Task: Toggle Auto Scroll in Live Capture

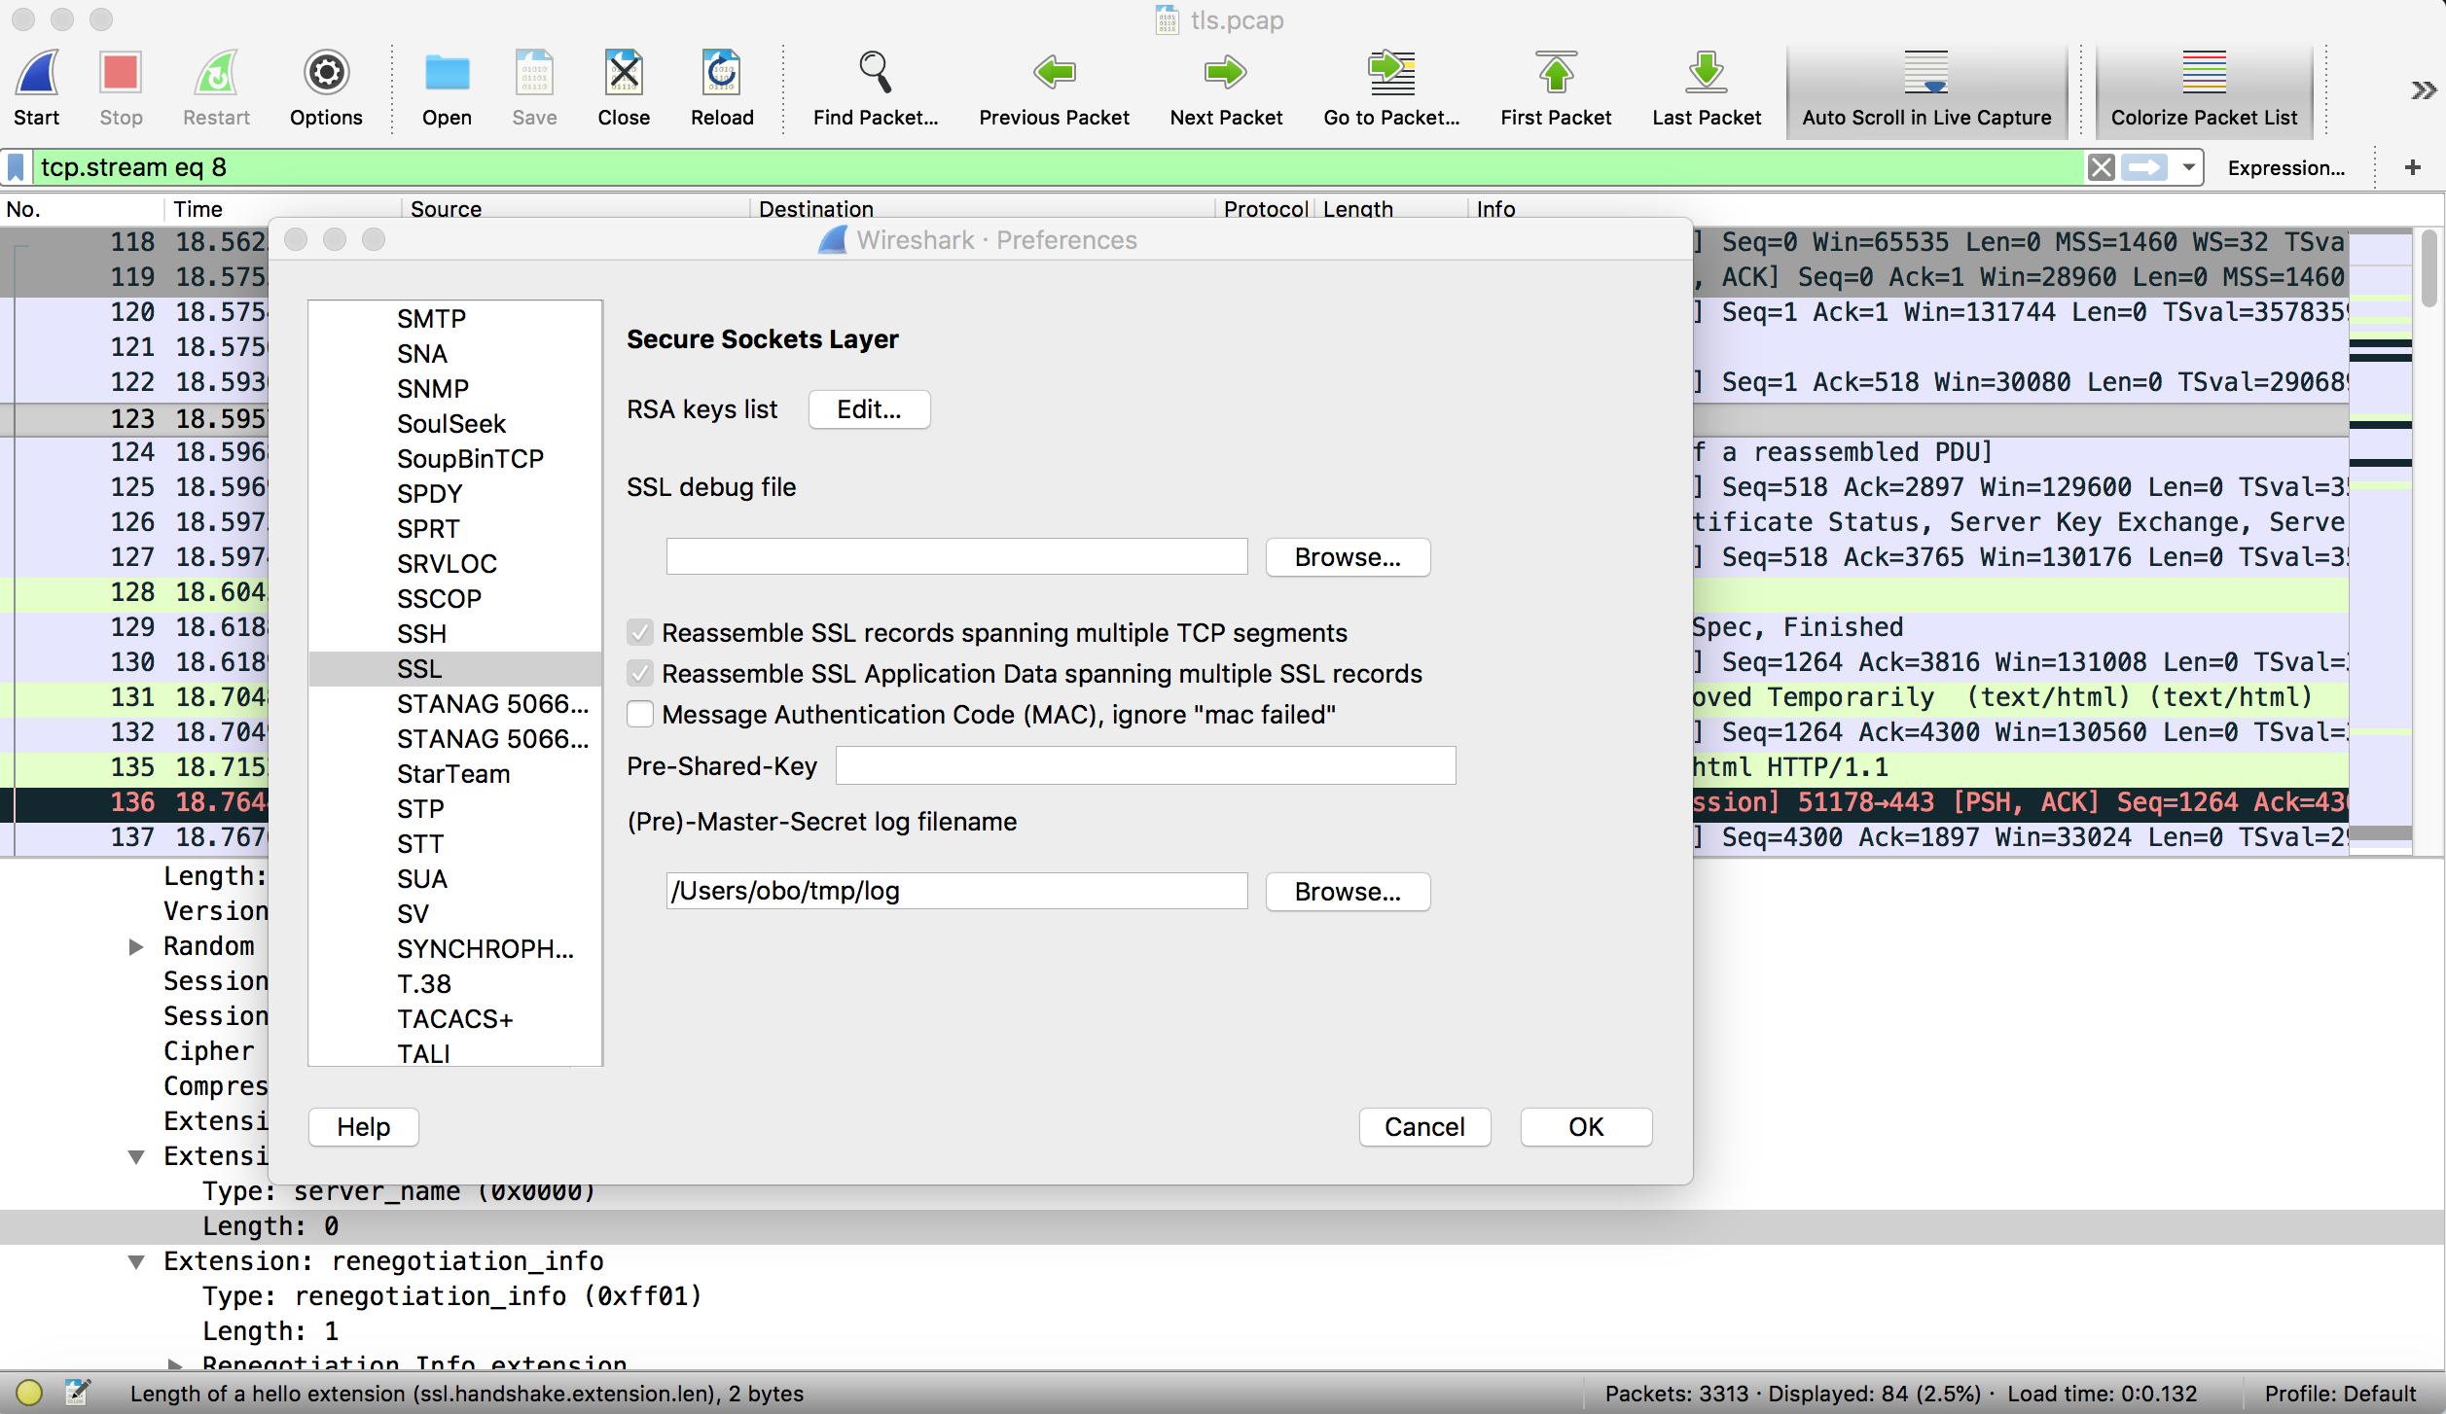Action: click(1926, 89)
